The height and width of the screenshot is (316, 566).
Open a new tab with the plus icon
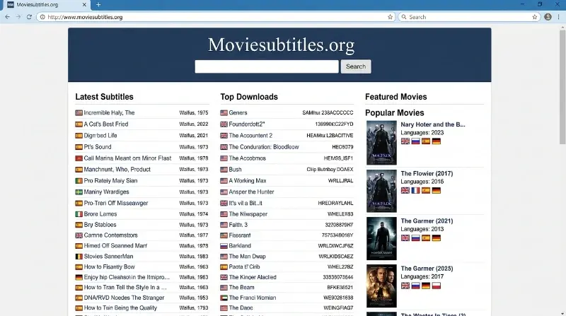[x=98, y=5]
